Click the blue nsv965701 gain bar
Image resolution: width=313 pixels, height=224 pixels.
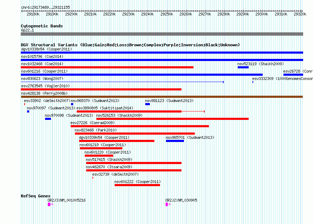[175, 141]
